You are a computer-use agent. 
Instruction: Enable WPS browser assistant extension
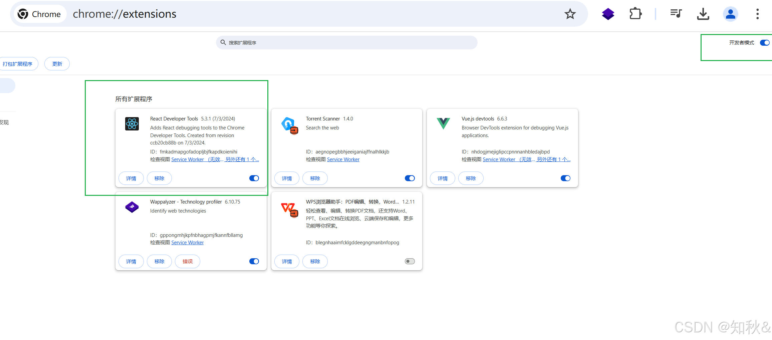(410, 261)
